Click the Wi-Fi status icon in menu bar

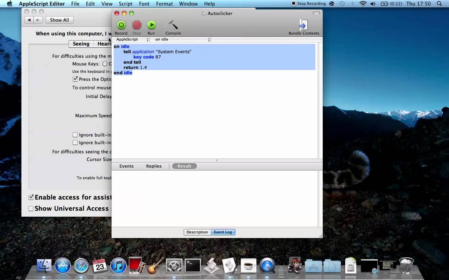[x=363, y=4]
